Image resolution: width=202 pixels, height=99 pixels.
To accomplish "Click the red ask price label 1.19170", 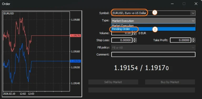I will 75,36.
